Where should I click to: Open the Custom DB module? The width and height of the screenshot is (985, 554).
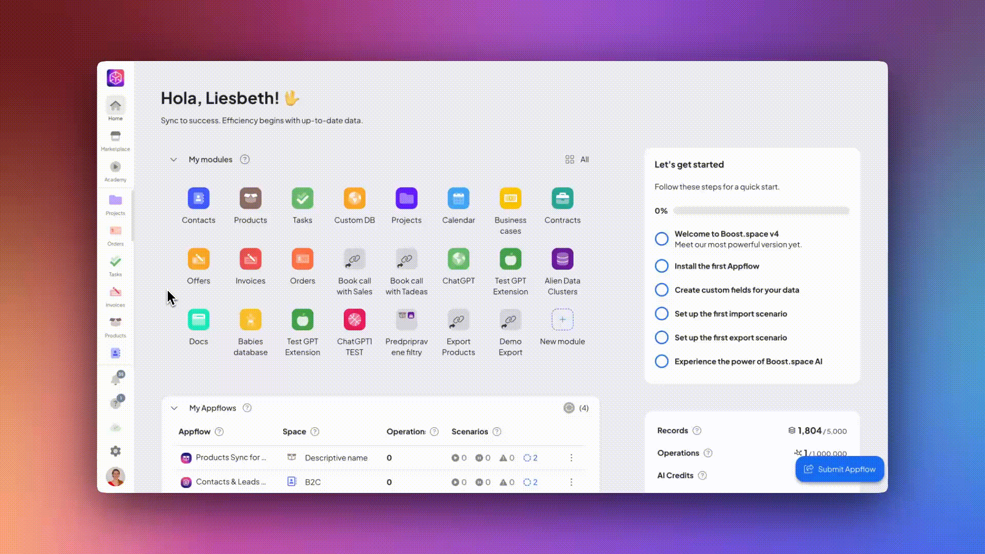(354, 199)
